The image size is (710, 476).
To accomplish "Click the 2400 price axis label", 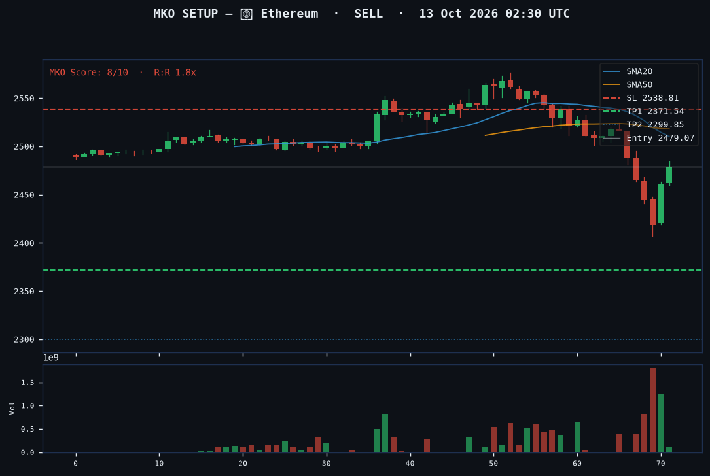I will pos(24,243).
